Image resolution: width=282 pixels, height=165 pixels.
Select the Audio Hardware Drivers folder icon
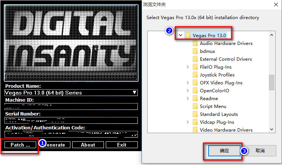point(195,43)
